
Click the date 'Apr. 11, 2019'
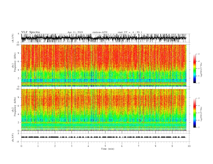pos(75,32)
